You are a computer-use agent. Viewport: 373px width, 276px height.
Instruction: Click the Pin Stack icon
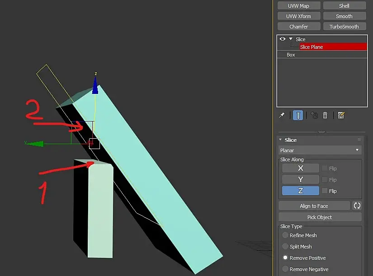click(282, 116)
